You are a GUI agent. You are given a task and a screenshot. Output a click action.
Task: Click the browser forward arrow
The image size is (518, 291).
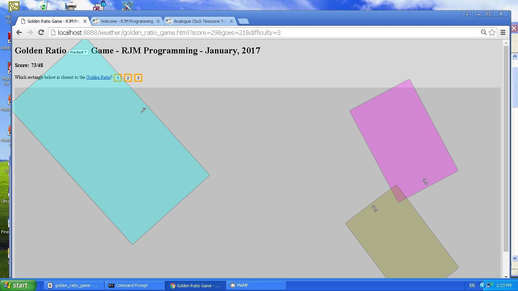pos(30,33)
